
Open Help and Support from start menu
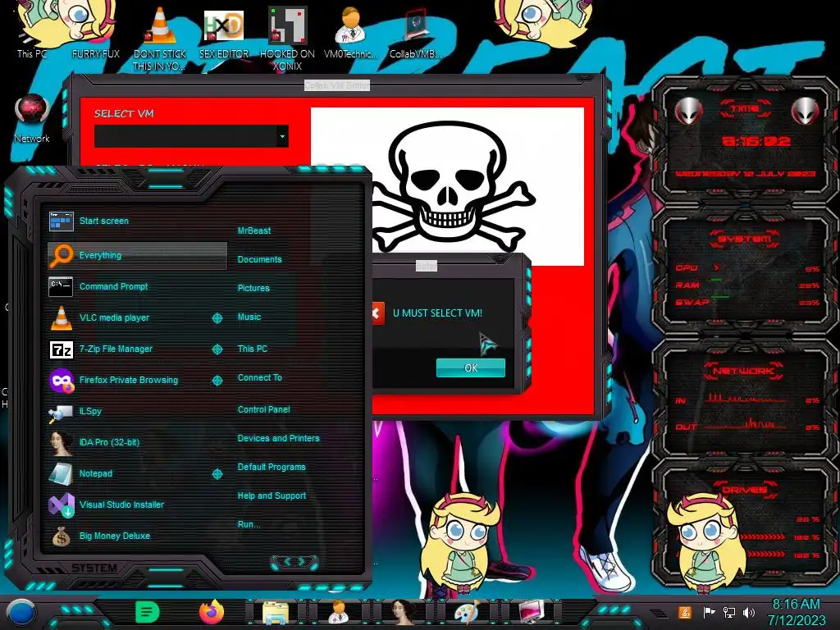tap(272, 496)
